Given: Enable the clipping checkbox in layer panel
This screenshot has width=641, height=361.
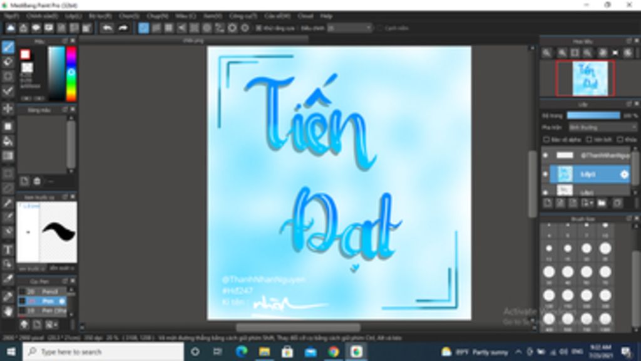Looking at the screenshot, I should 589,140.
